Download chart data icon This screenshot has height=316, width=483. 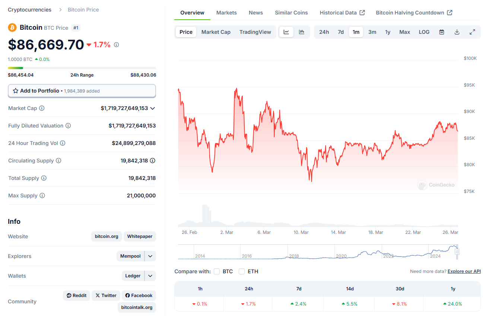tap(457, 32)
